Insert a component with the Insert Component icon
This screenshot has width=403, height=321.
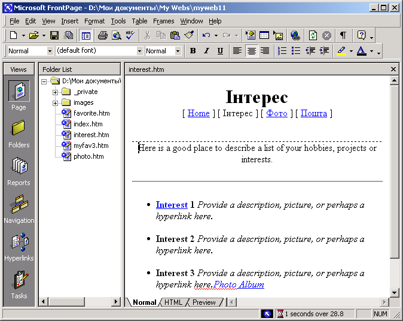pyautogui.click(x=251, y=35)
